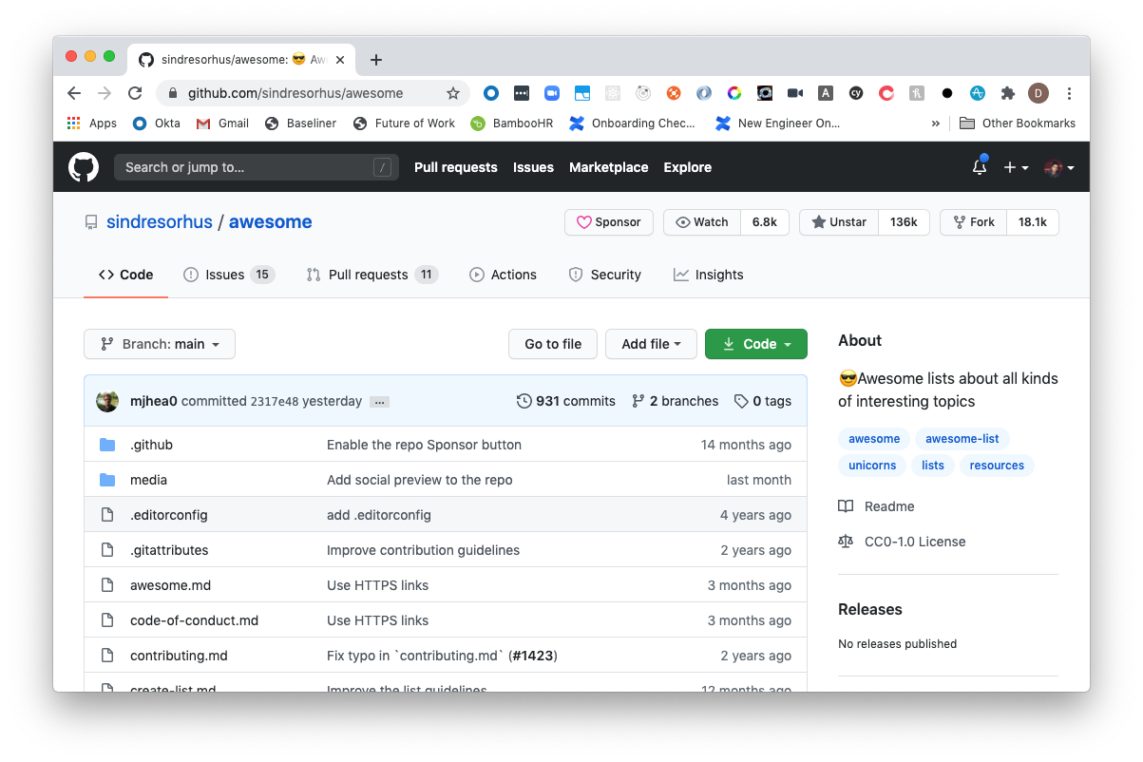
Task: Open Chrome's three-dot menu
Action: pos(1070,93)
